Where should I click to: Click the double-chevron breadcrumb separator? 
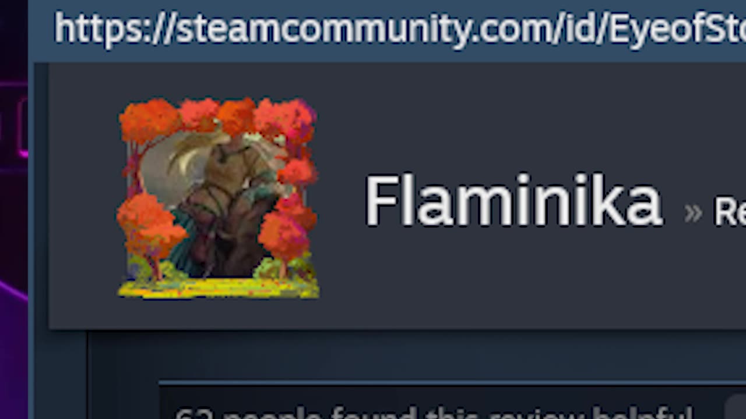pyautogui.click(x=693, y=213)
